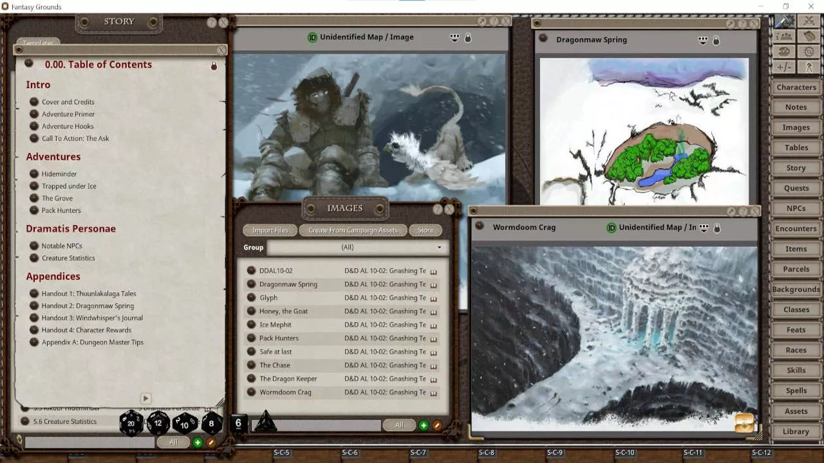Screen dimensions: 824x463
Task: Open the Quests sidebar tab
Action: coord(796,188)
